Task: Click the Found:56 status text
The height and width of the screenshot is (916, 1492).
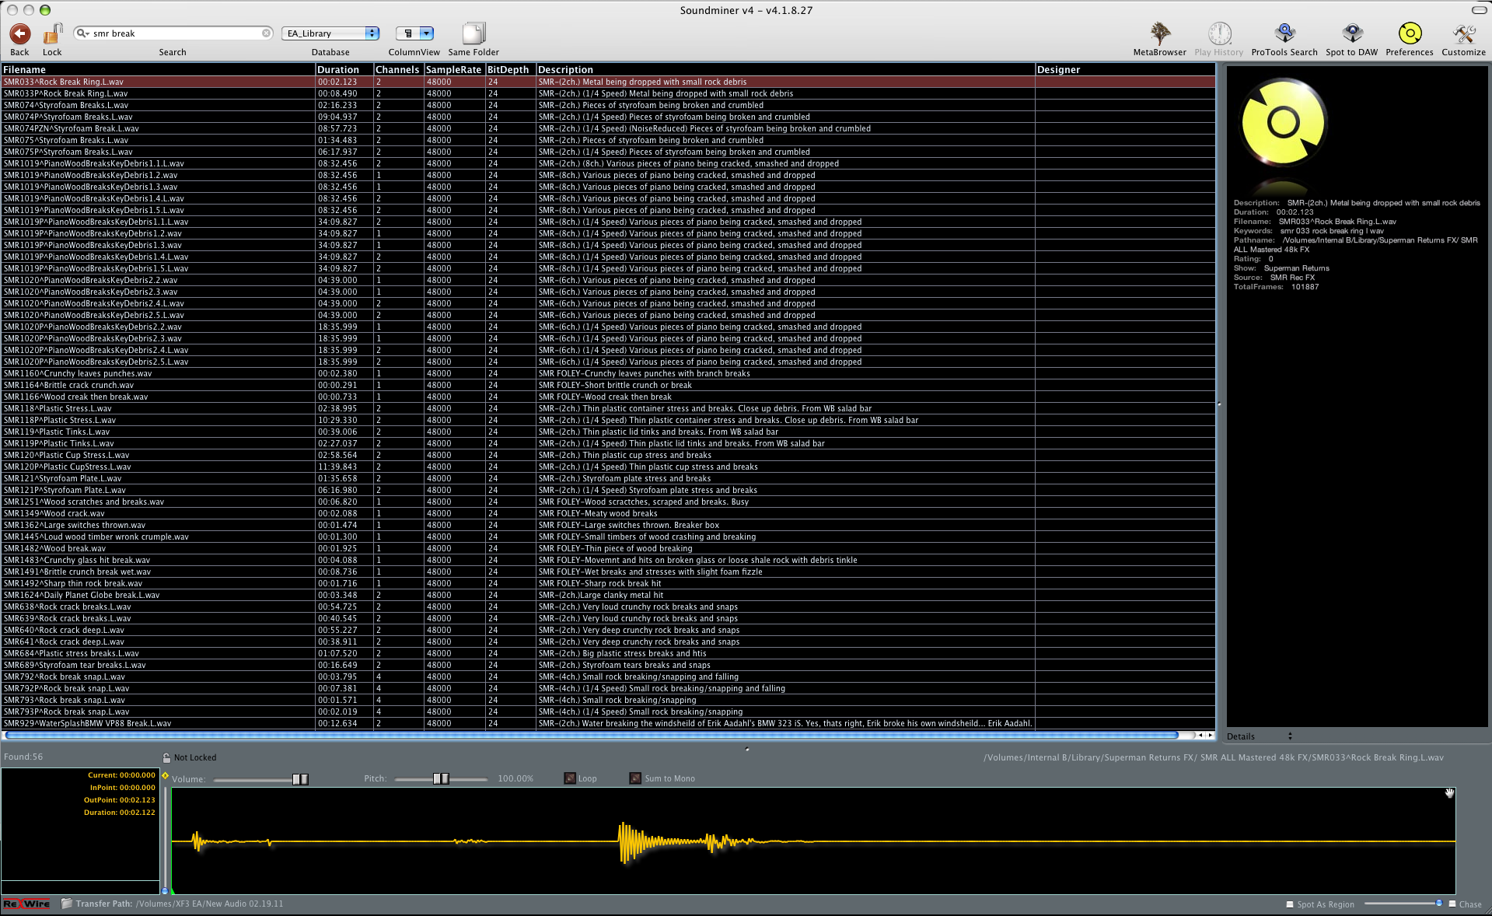Action: [x=23, y=757]
